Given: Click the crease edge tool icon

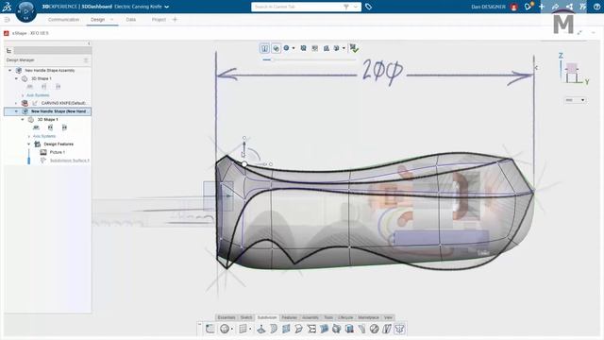Looking at the screenshot, I should 361,329.
